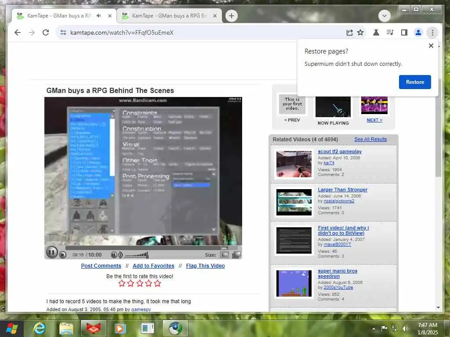Open scout tf2 gameplay video link
Image resolution: width=450 pixels, height=337 pixels.
pos(340,151)
